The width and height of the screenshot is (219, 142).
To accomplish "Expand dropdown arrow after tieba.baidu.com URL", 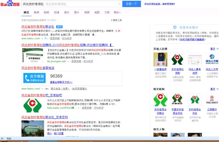I will [x=78, y=108].
